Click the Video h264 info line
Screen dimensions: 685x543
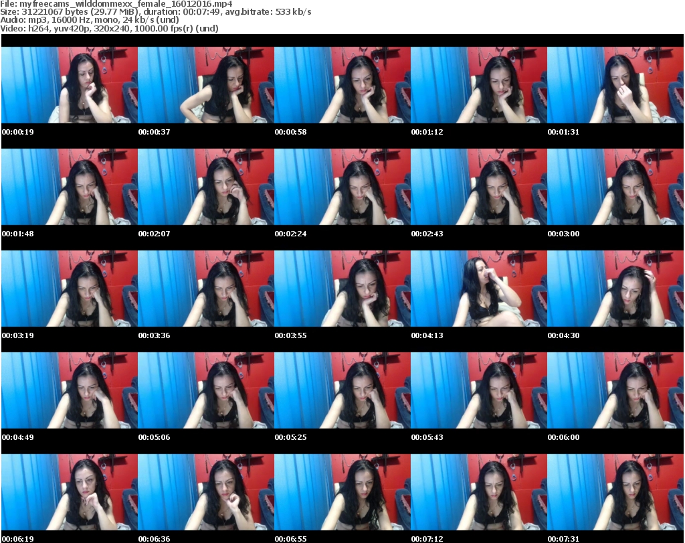(x=109, y=28)
